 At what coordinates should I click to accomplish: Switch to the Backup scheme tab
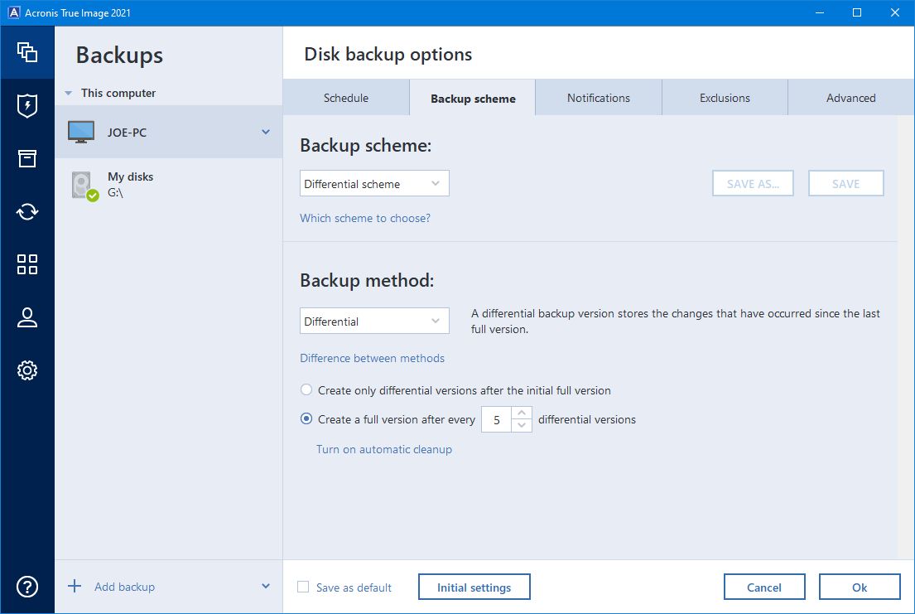coord(473,98)
